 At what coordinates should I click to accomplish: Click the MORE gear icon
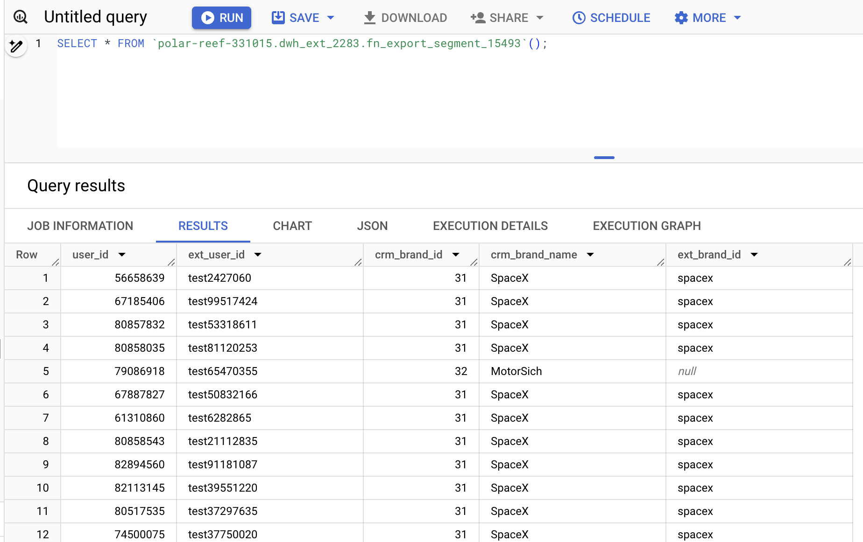681,18
